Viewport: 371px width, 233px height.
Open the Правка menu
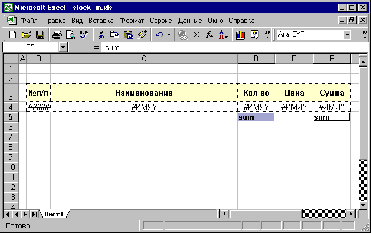tap(54, 21)
